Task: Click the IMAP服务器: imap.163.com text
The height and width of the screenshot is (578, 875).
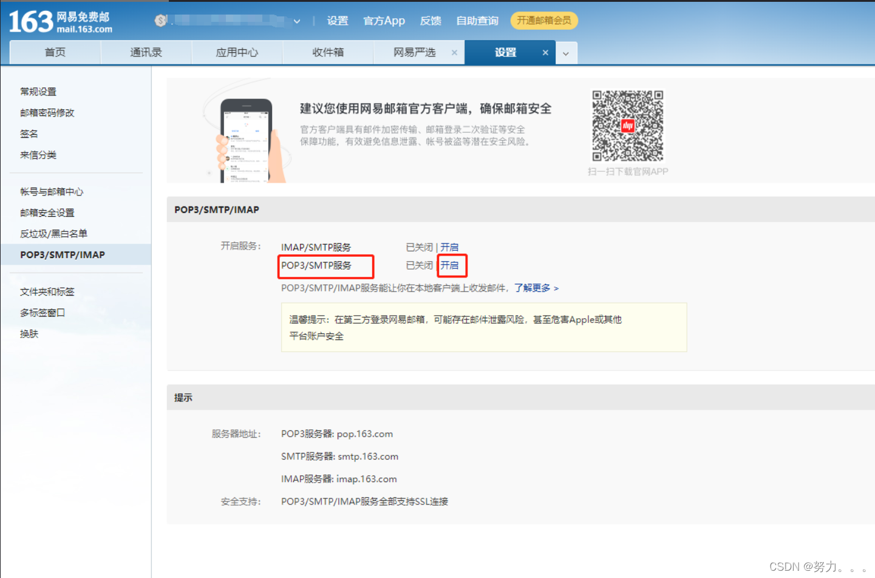Action: (x=339, y=479)
